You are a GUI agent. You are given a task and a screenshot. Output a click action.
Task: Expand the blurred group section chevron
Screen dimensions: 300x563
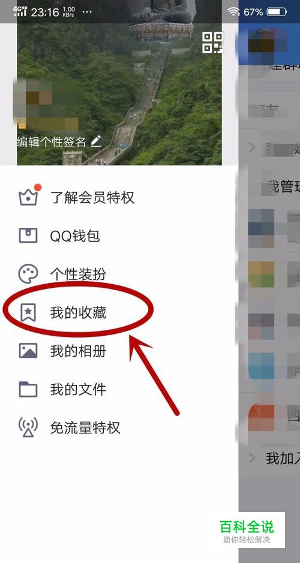click(x=252, y=147)
